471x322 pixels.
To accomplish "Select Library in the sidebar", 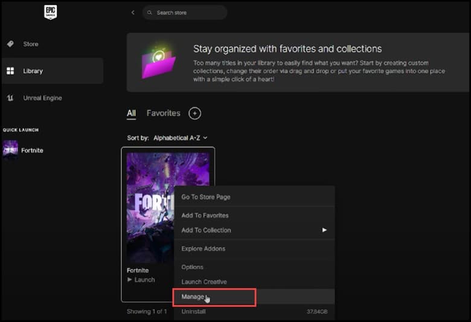I will coord(53,71).
